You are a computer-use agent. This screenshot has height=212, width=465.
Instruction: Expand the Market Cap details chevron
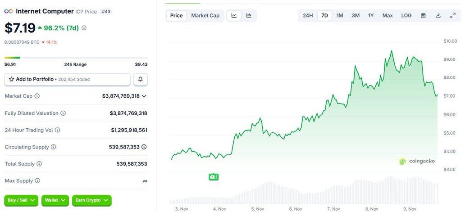[x=144, y=96]
